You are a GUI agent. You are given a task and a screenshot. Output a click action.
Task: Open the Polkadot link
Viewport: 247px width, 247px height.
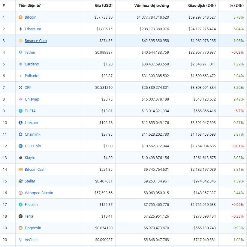(32, 76)
